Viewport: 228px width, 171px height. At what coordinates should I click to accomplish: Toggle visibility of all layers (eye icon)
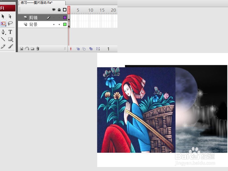point(54,10)
